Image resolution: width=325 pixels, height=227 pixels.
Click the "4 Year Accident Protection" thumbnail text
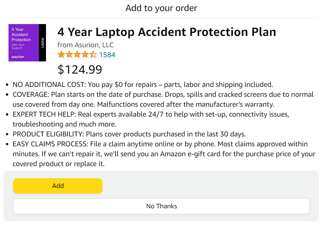click(x=21, y=35)
